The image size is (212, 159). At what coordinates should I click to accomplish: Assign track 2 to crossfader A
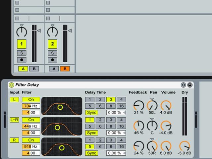(54, 69)
